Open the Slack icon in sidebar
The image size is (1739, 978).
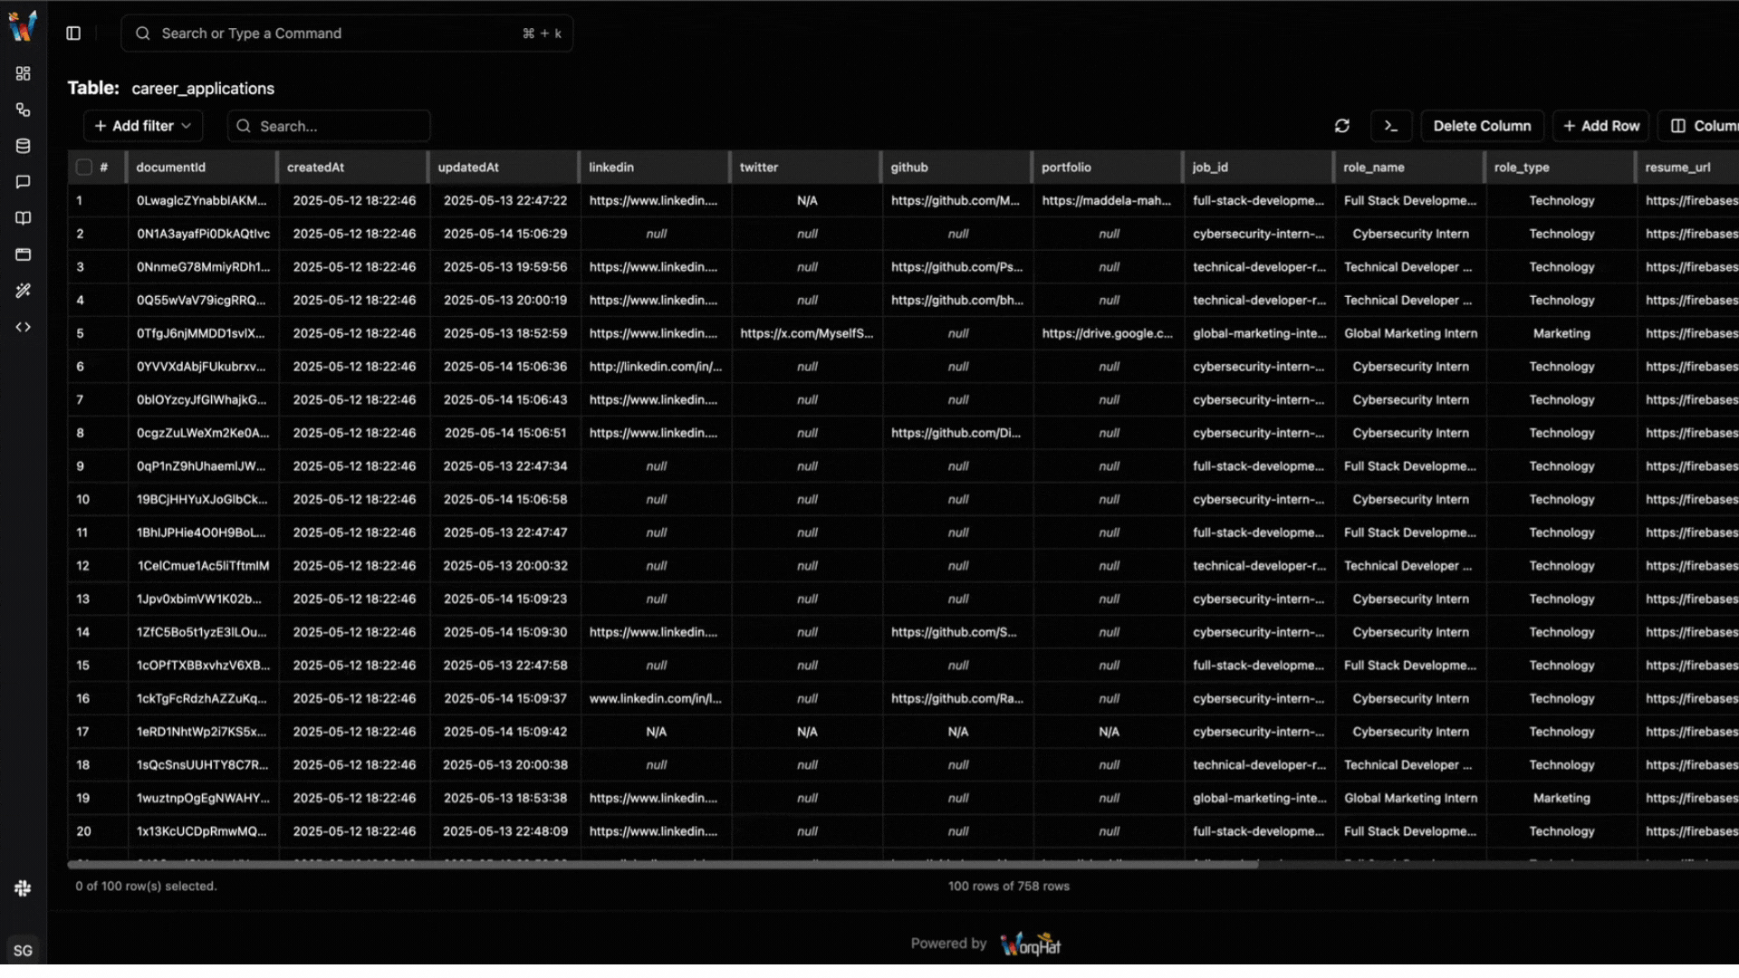point(24,888)
